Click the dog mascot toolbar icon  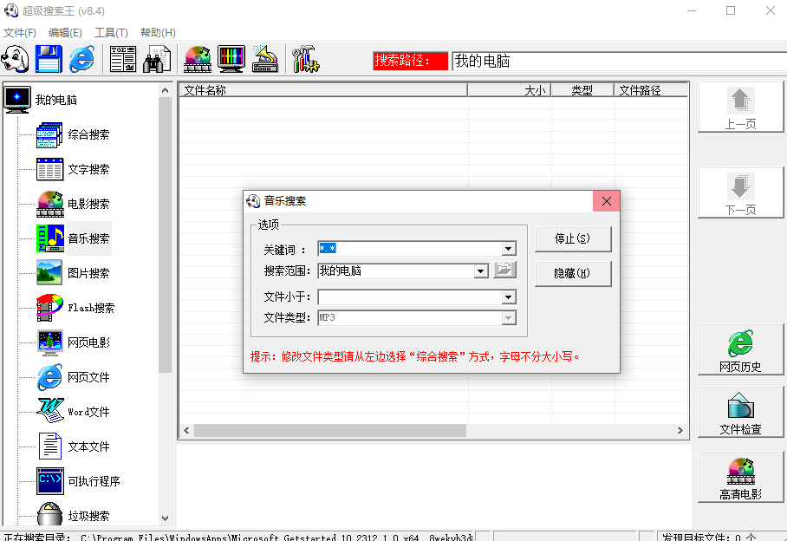(x=15, y=59)
